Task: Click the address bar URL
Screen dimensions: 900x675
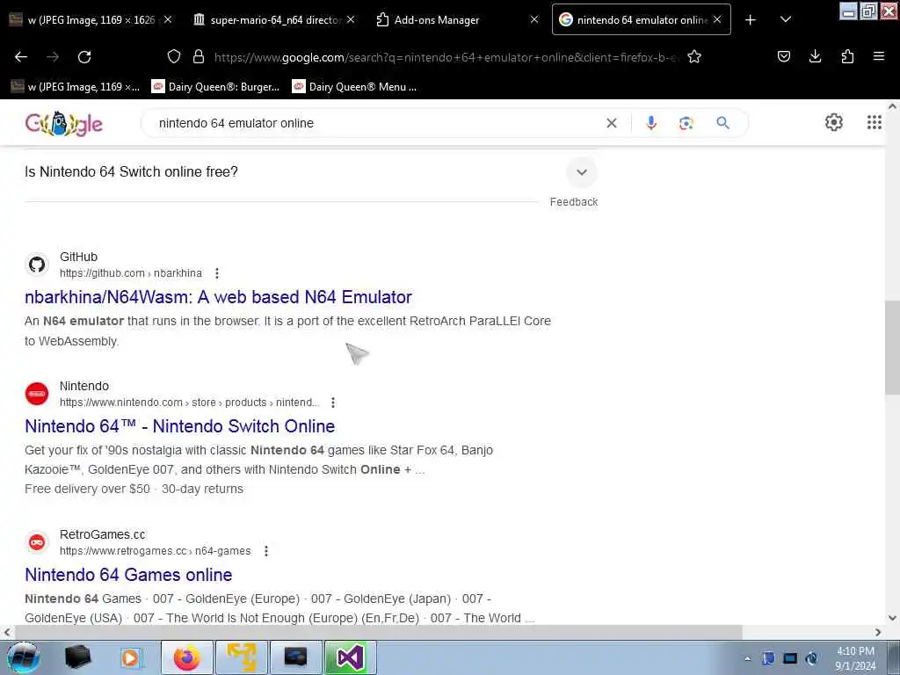Action: pos(446,57)
